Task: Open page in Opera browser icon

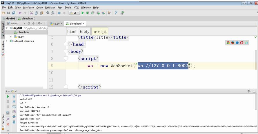Action: (241, 43)
